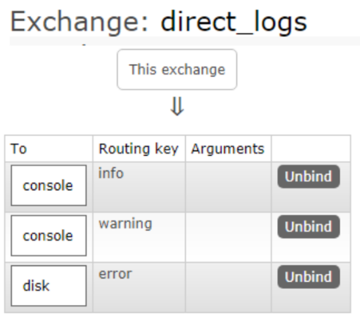This screenshot has height=322, width=360.
Task: Click the blank header above Unbind buttons
Action: coord(310,149)
